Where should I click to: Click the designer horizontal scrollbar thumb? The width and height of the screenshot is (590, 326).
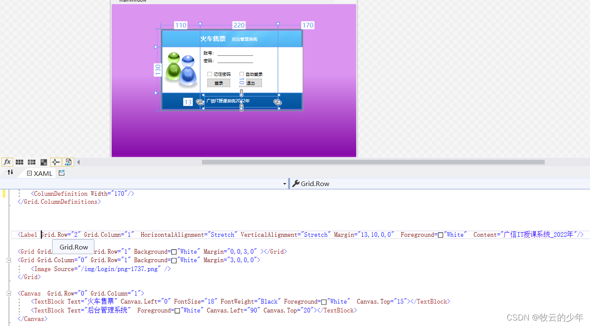click(373, 162)
